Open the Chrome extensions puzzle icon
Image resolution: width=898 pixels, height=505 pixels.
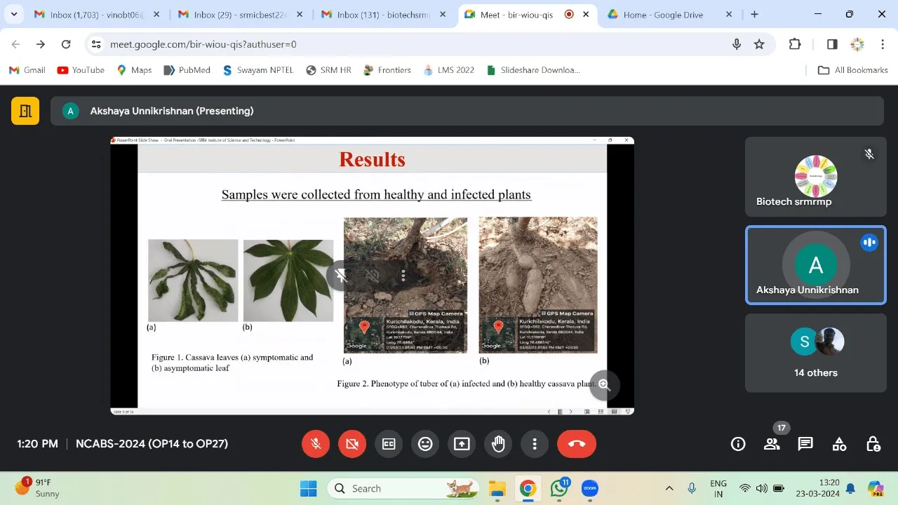(x=795, y=44)
